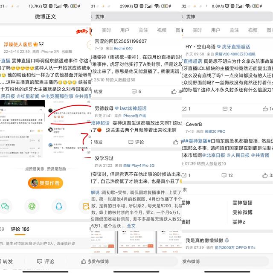This screenshot has width=273, height=273.
Task: Open the 虎牙直播超话 link
Action: [236, 46]
